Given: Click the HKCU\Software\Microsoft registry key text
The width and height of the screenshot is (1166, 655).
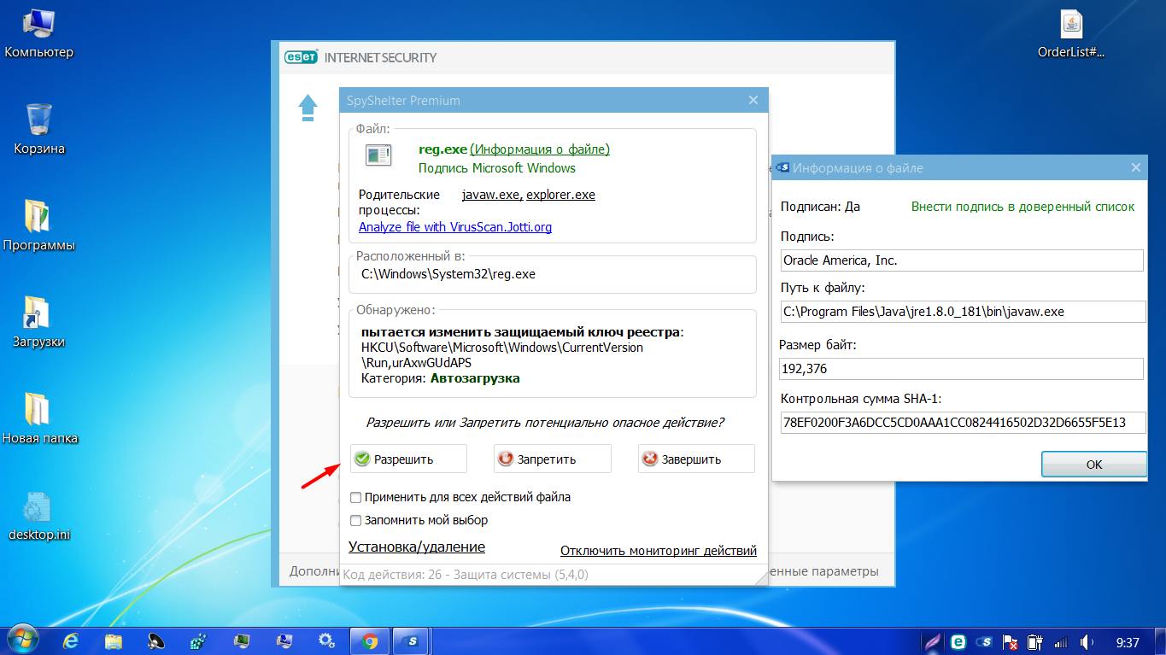Looking at the screenshot, I should pos(502,355).
